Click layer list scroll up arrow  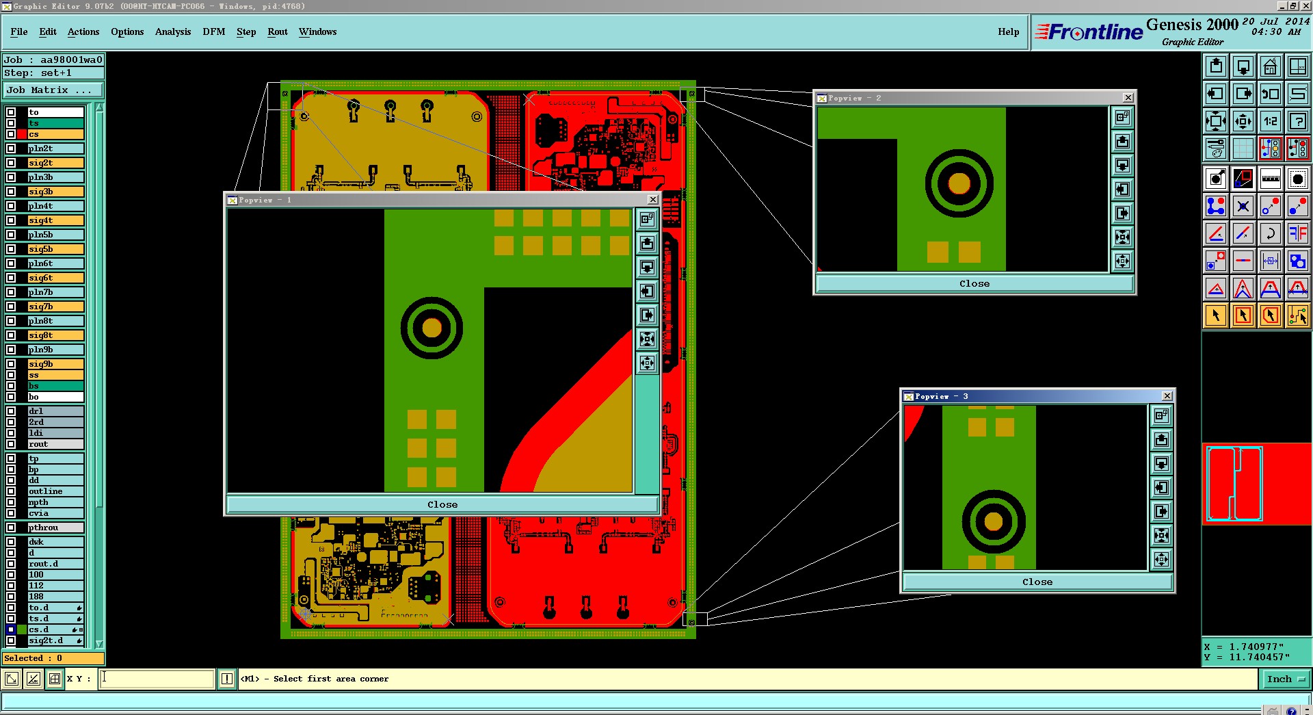99,107
